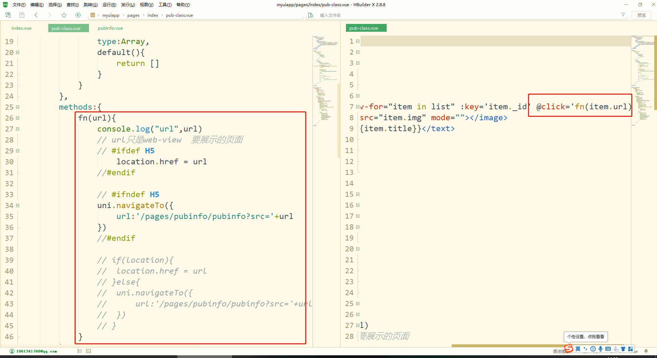Click the notification bell icon
The image size is (657, 358).
(x=646, y=351)
